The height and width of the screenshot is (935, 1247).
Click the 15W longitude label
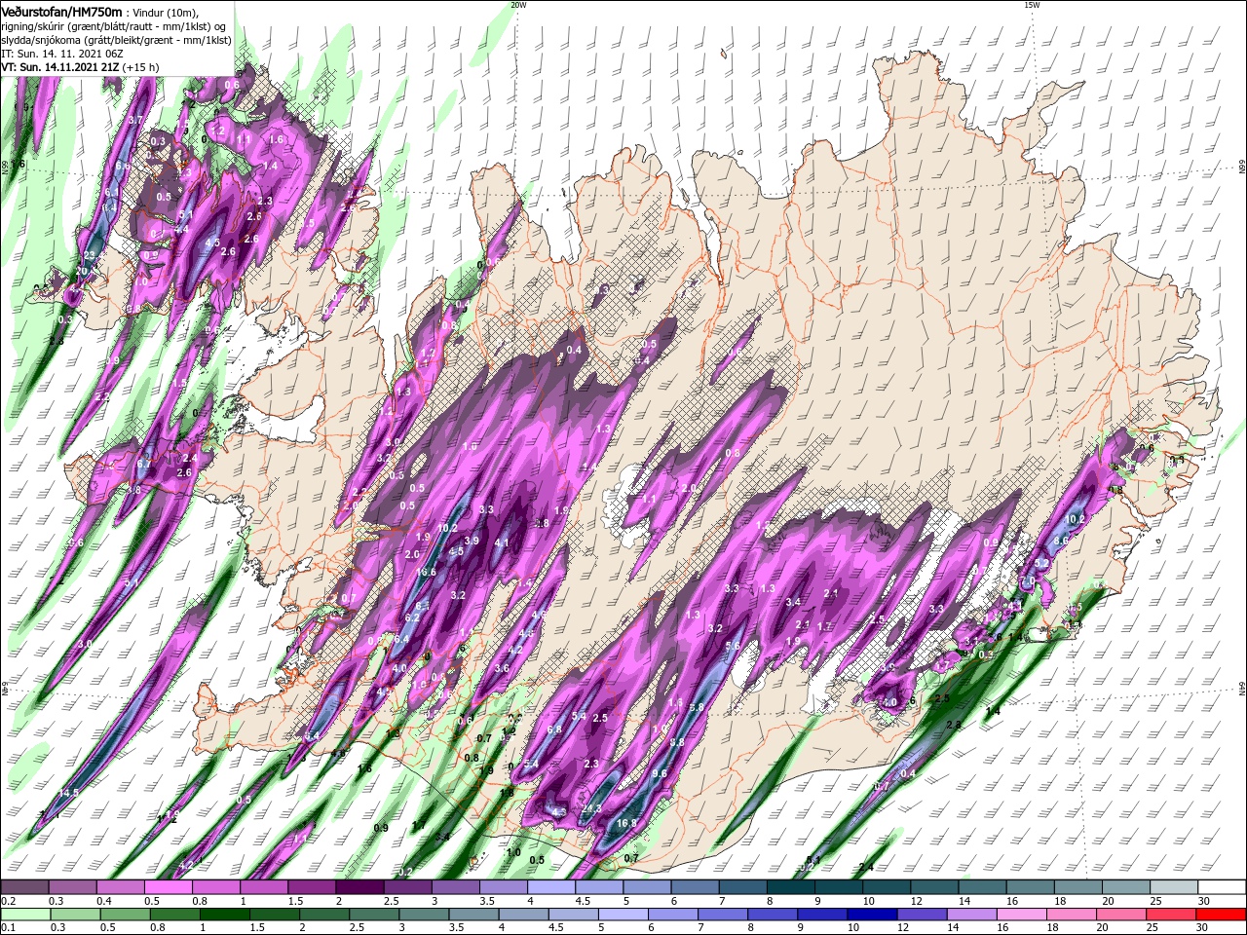point(1032,5)
